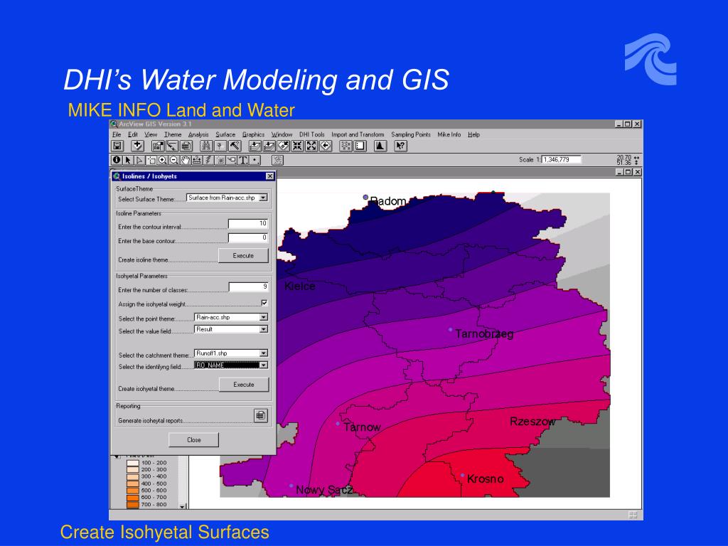Screen dimensions: 728x546
Task: Click Execute for Create isoline theme
Action: pos(243,255)
